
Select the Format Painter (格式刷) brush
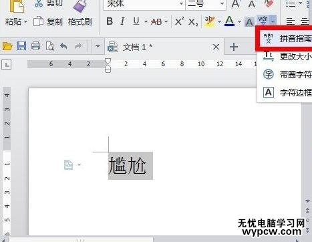80,6
